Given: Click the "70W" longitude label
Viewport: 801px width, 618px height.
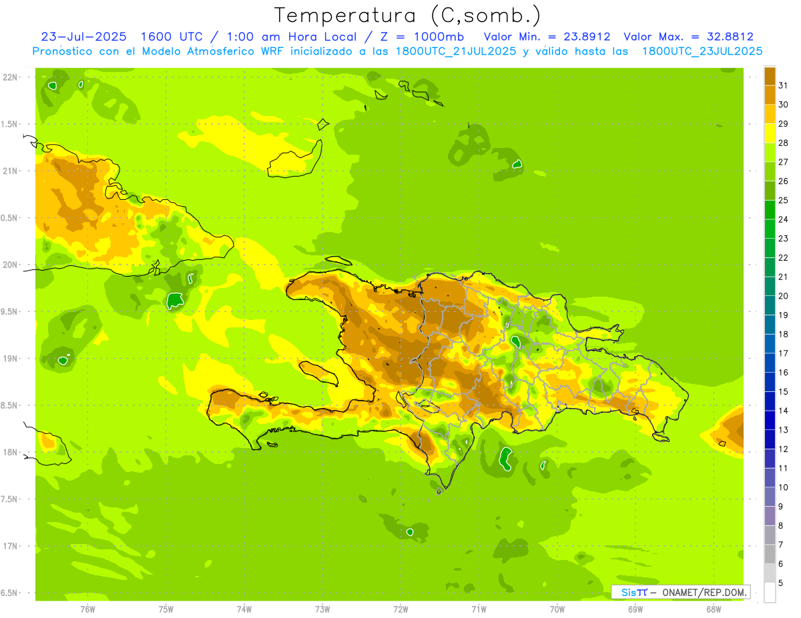Looking at the screenshot, I should pos(557,609).
